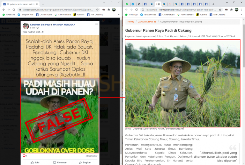The image size is (245, 165).
Task: Open the profile avatar in beritajakarta window
Action: (237, 10)
